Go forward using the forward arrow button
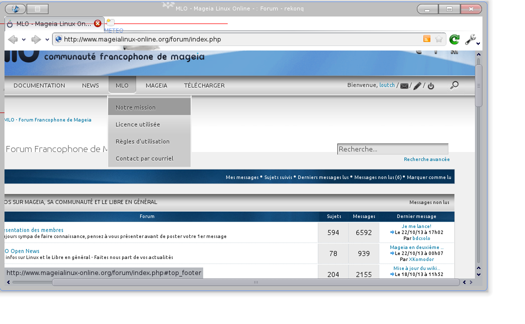 point(36,39)
